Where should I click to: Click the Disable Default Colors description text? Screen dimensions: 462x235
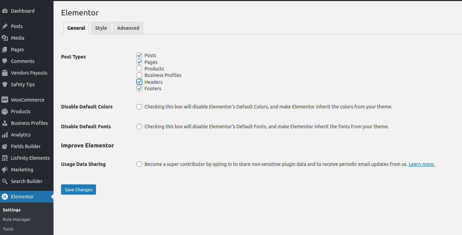point(268,107)
